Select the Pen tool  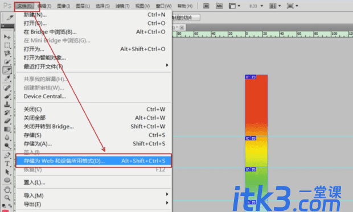[7, 155]
